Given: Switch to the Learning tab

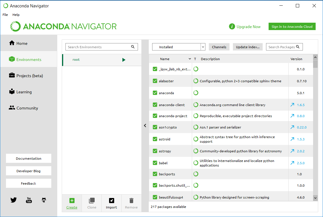Looking at the screenshot, I should point(24,92).
